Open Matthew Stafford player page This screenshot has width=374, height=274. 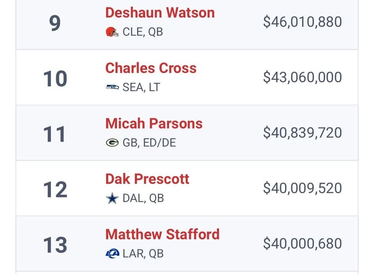pyautogui.click(x=163, y=234)
